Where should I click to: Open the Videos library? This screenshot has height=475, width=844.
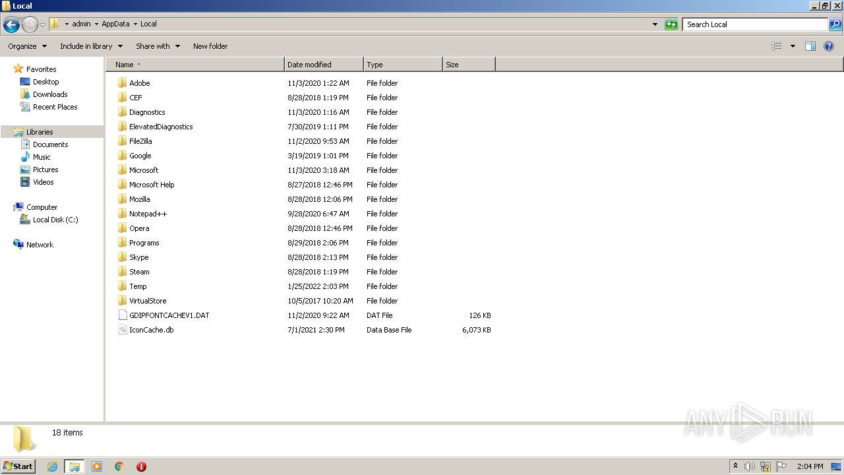tap(43, 182)
